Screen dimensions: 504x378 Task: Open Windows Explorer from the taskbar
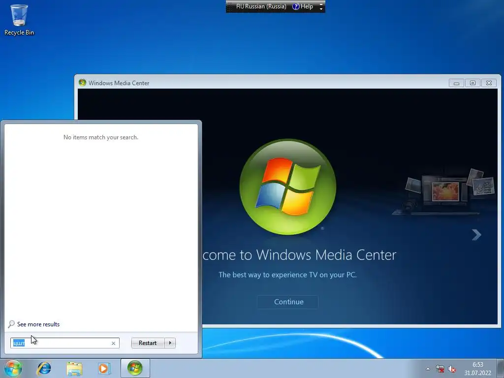[74, 368]
